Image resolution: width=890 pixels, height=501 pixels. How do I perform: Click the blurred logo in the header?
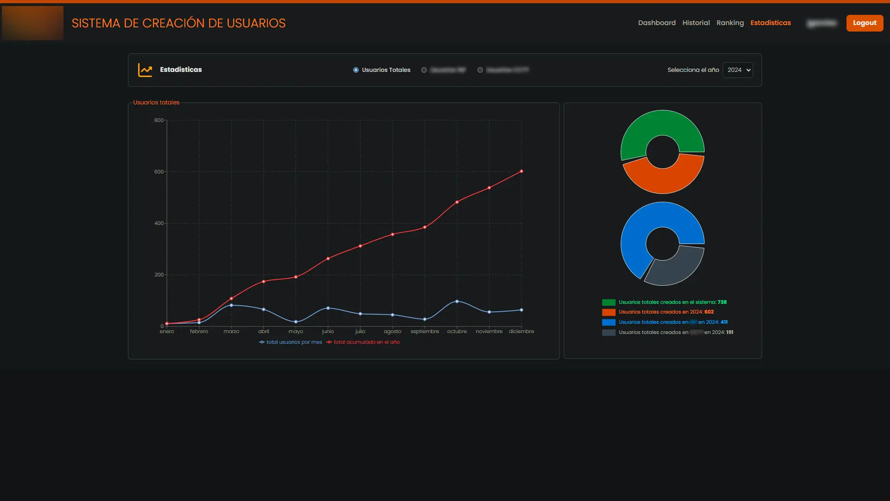click(x=32, y=23)
